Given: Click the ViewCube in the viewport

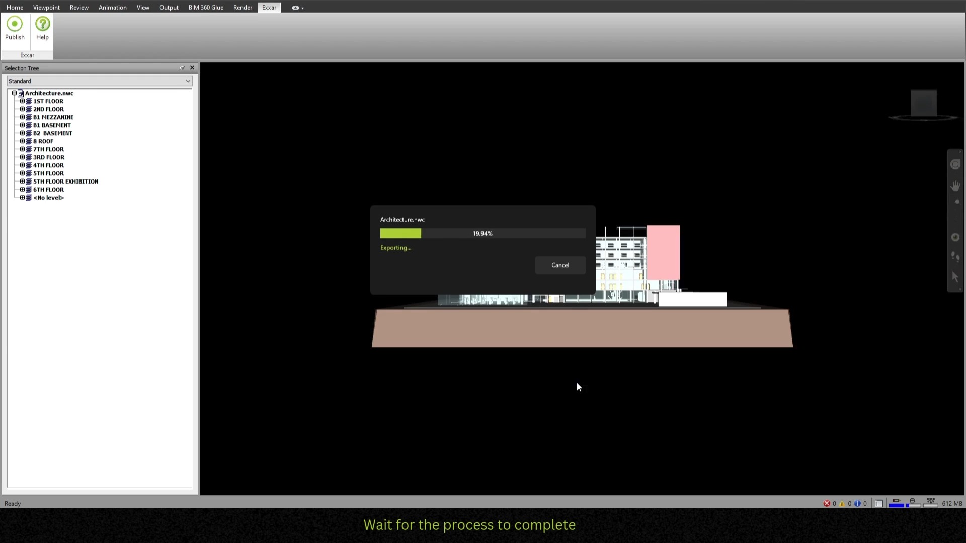Looking at the screenshot, I should [923, 104].
